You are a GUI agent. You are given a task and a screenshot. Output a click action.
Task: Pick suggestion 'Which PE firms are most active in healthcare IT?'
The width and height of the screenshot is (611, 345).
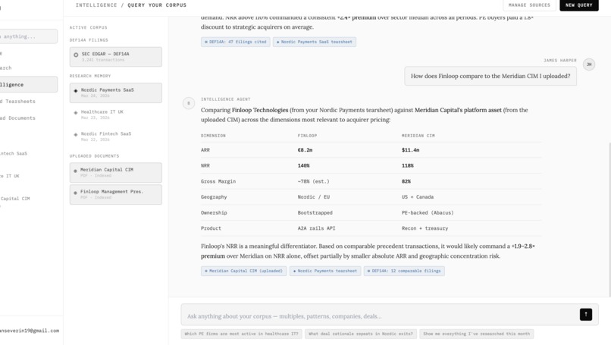241,334
